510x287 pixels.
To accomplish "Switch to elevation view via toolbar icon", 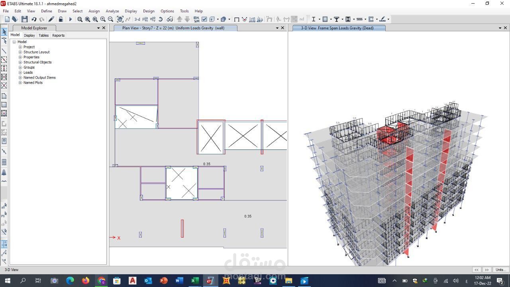I will click(x=153, y=19).
